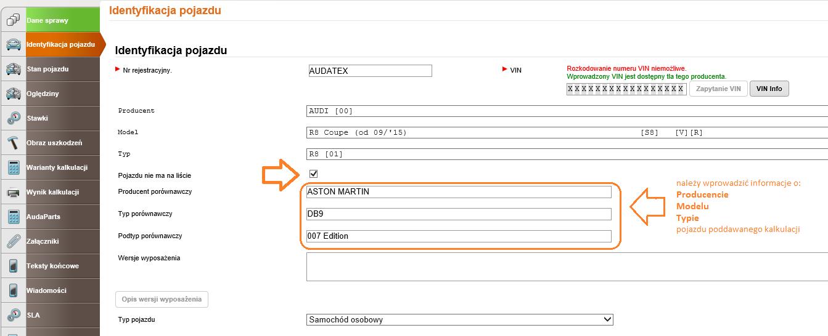Select Stawki in the sidebar
The height and width of the screenshot is (336, 828).
click(62, 118)
